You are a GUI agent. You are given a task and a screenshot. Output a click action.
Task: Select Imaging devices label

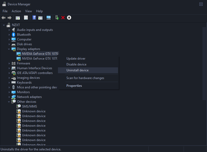pyautogui.click(x=28, y=78)
